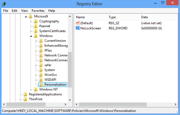Click tree pane scroll up arrow

pyautogui.click(x=70, y=16)
